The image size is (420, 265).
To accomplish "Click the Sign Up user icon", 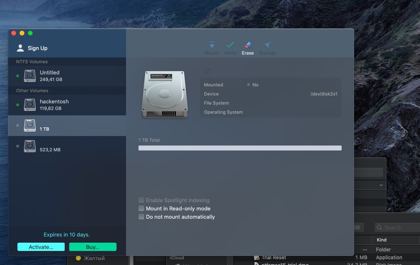I will pos(20,48).
